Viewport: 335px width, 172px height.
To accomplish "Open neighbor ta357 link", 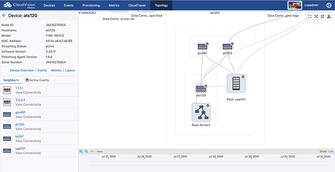I will tap(20, 136).
